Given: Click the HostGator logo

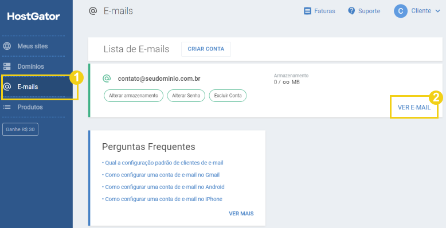Looking at the screenshot, I should click(x=34, y=16).
